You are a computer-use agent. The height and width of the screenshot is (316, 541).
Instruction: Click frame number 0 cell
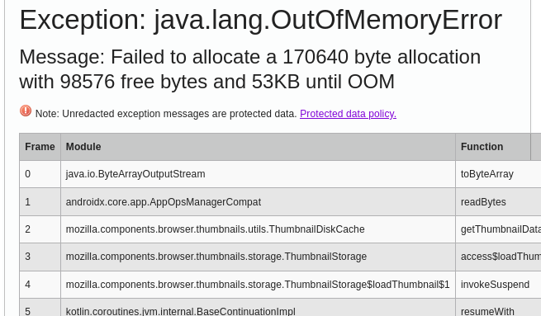click(x=40, y=174)
